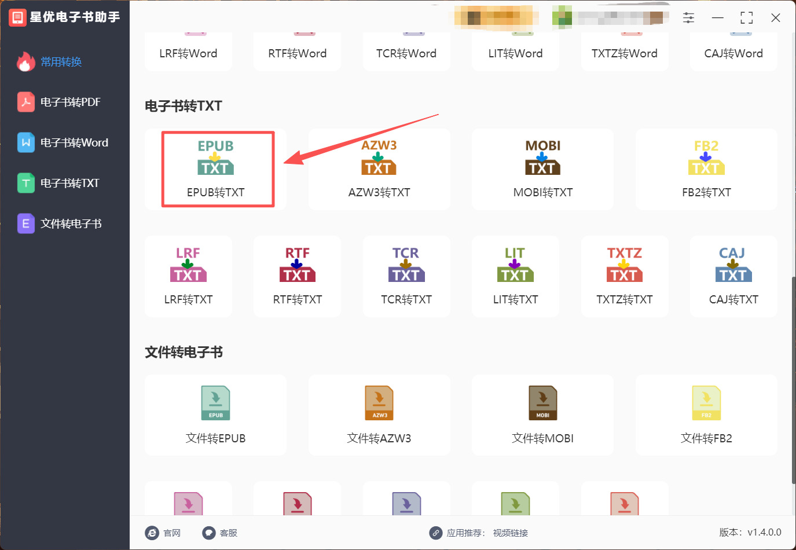Choose the CAJ转TXT converter
The height and width of the screenshot is (550, 796).
733,276
